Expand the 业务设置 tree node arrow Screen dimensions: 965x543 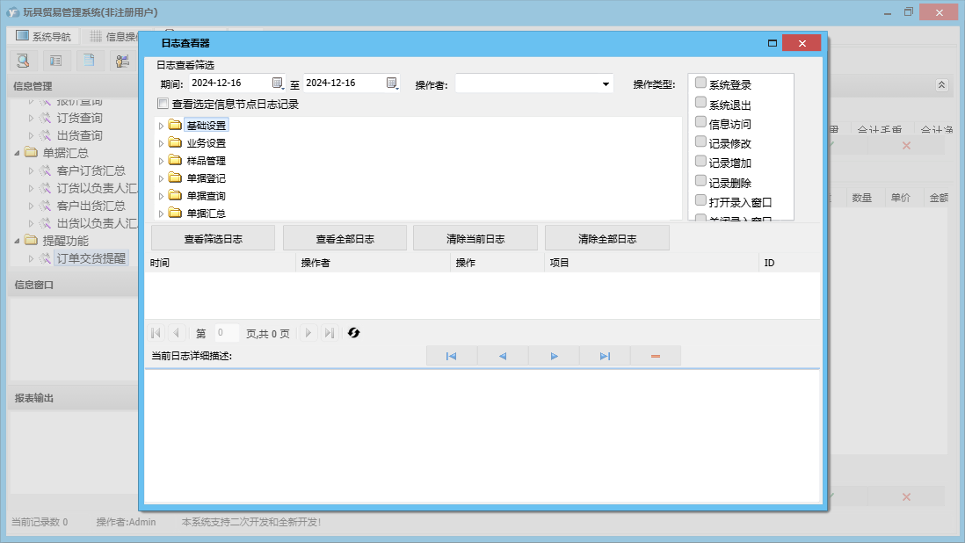161,143
